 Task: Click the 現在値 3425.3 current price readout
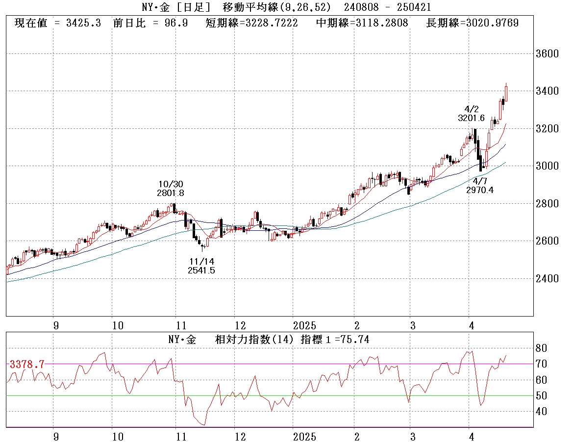58,23
